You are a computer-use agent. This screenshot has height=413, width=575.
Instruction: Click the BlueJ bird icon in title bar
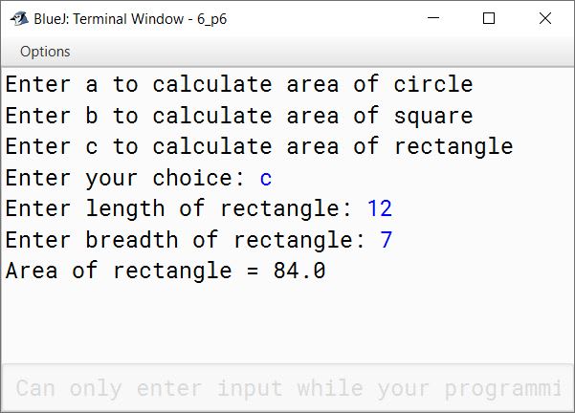(19, 18)
